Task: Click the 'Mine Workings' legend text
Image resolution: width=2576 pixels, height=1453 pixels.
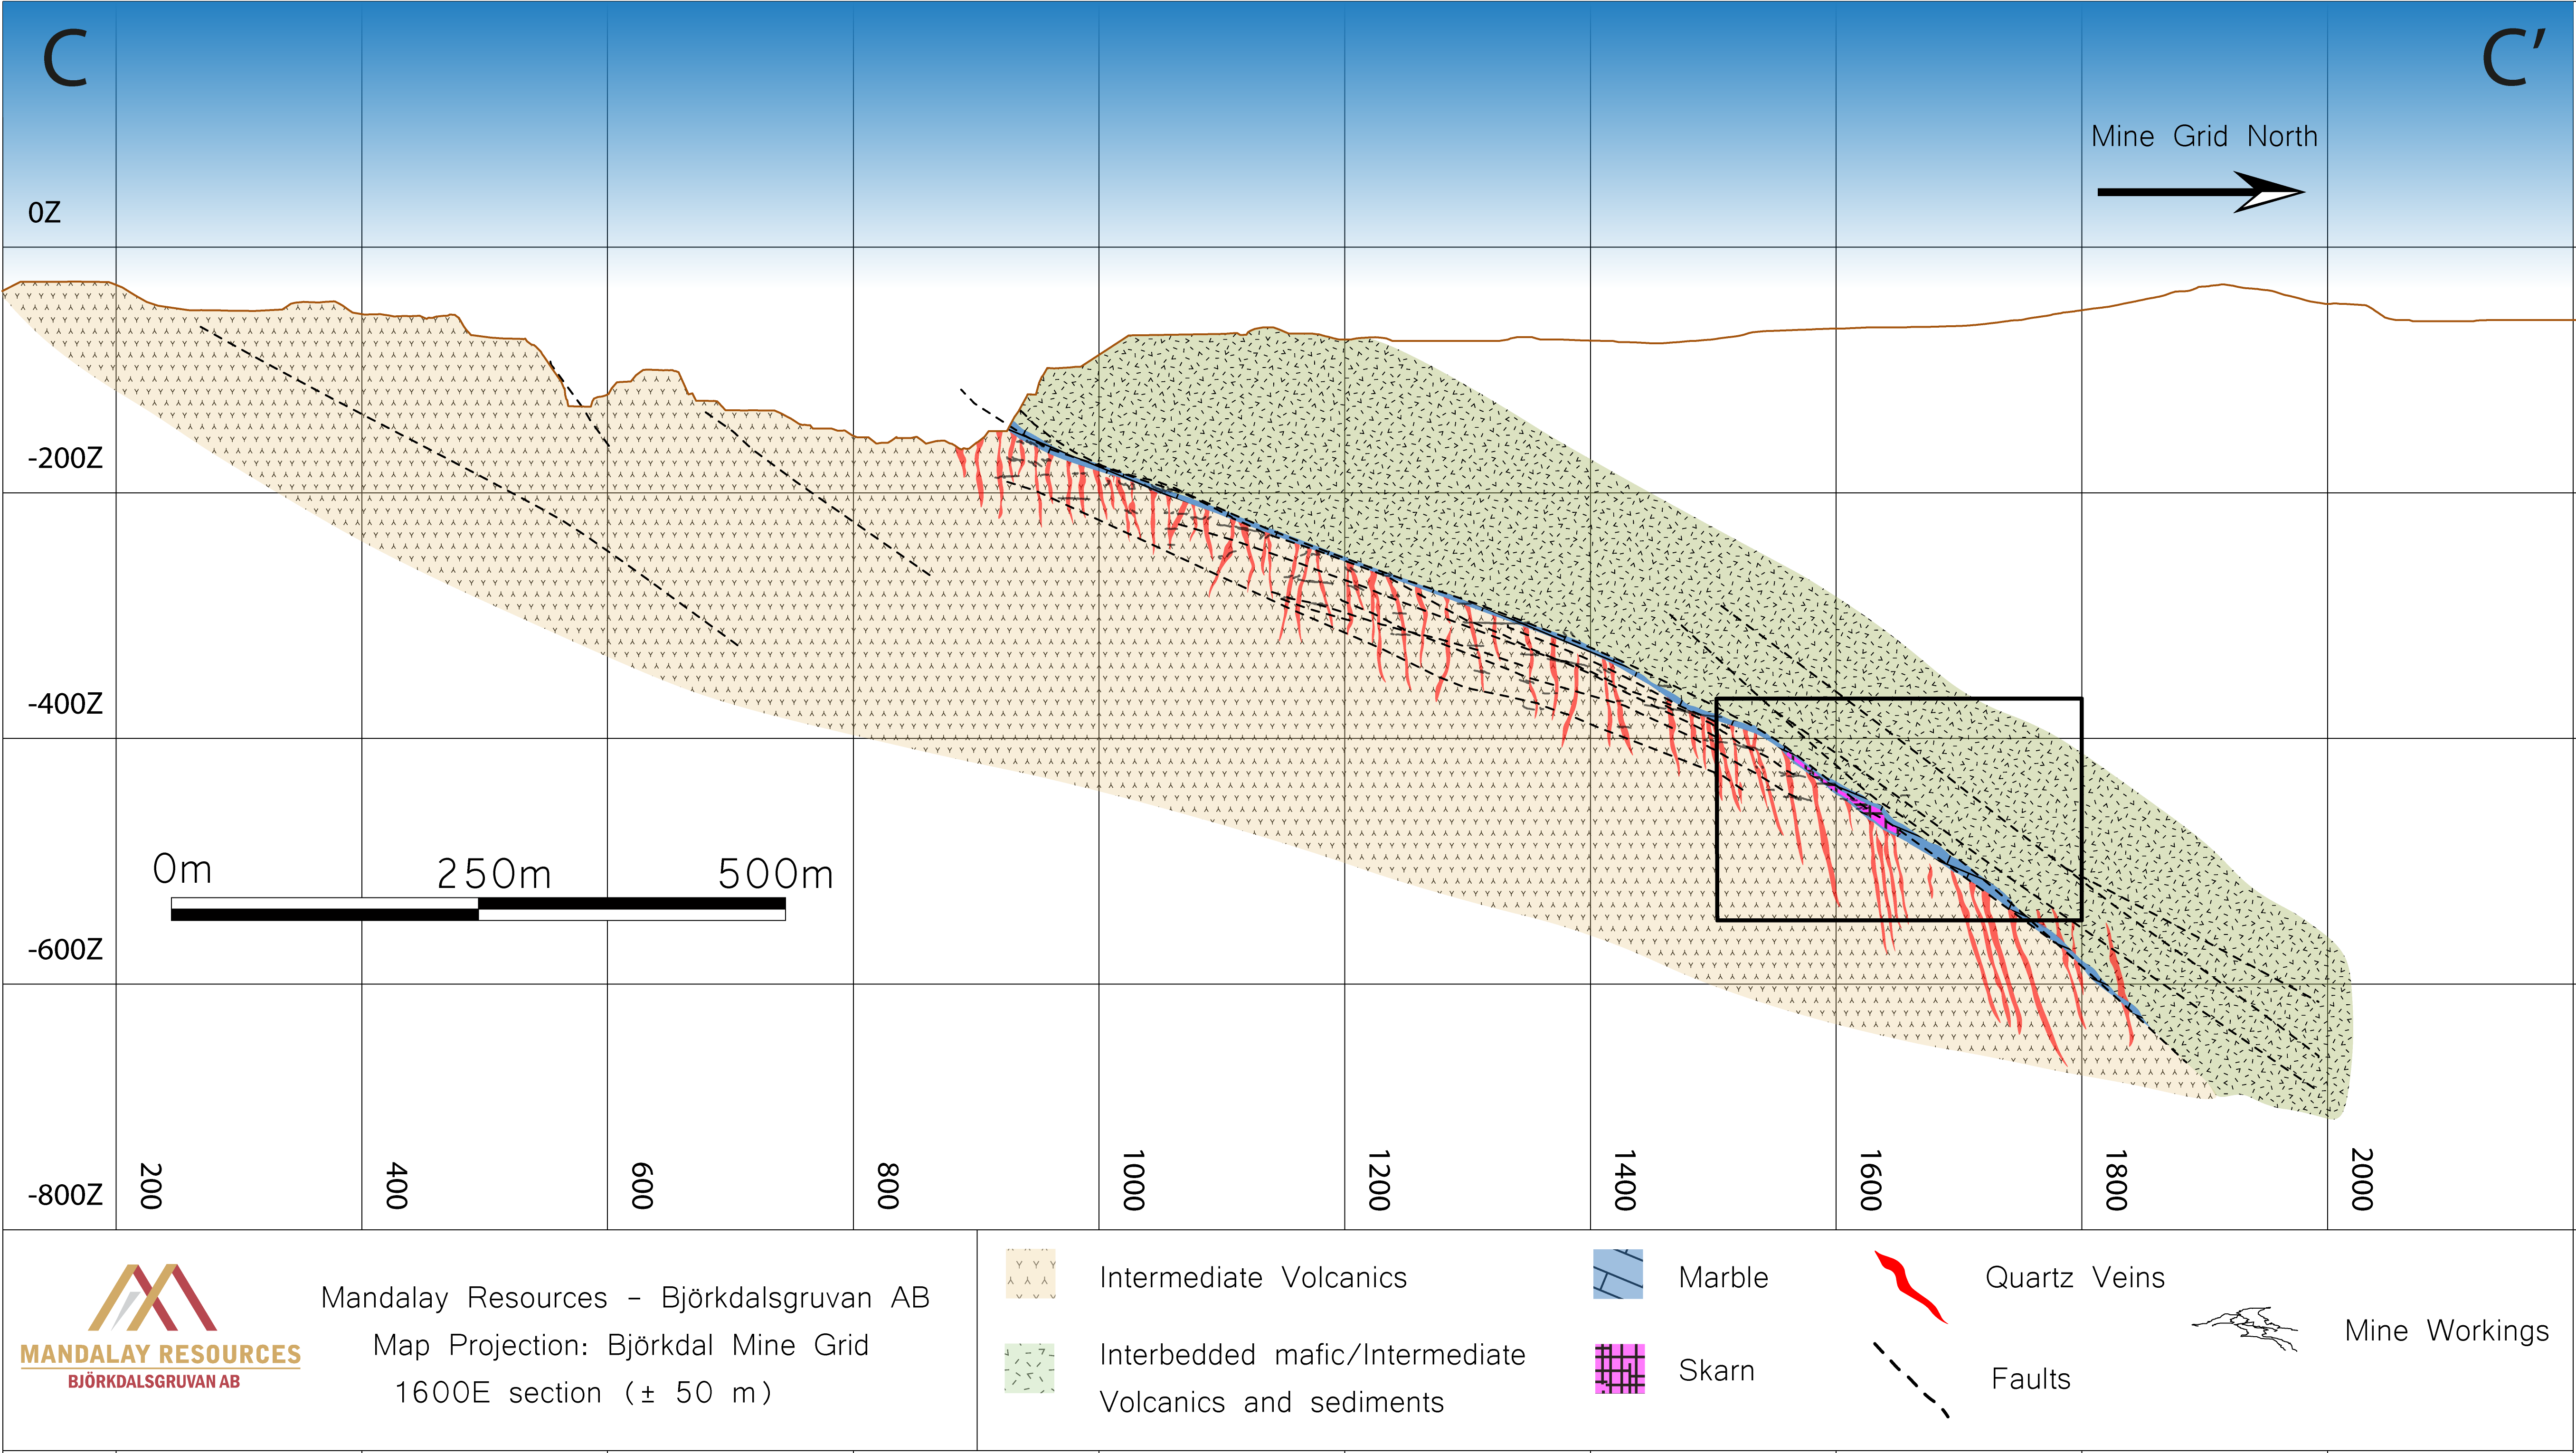Action: [2447, 1331]
